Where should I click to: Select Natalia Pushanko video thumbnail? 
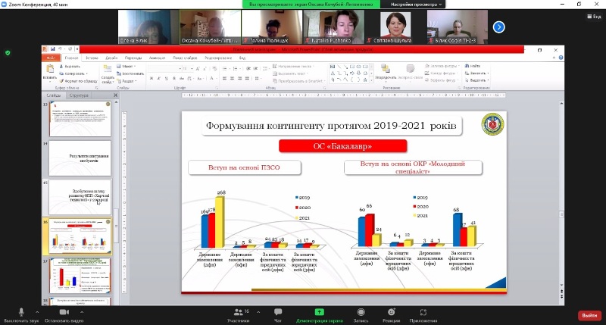pos(333,27)
